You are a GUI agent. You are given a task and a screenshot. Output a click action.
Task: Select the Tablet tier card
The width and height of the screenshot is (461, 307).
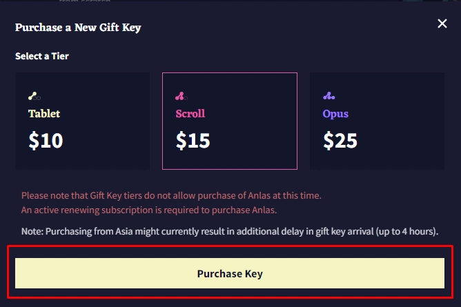point(83,121)
